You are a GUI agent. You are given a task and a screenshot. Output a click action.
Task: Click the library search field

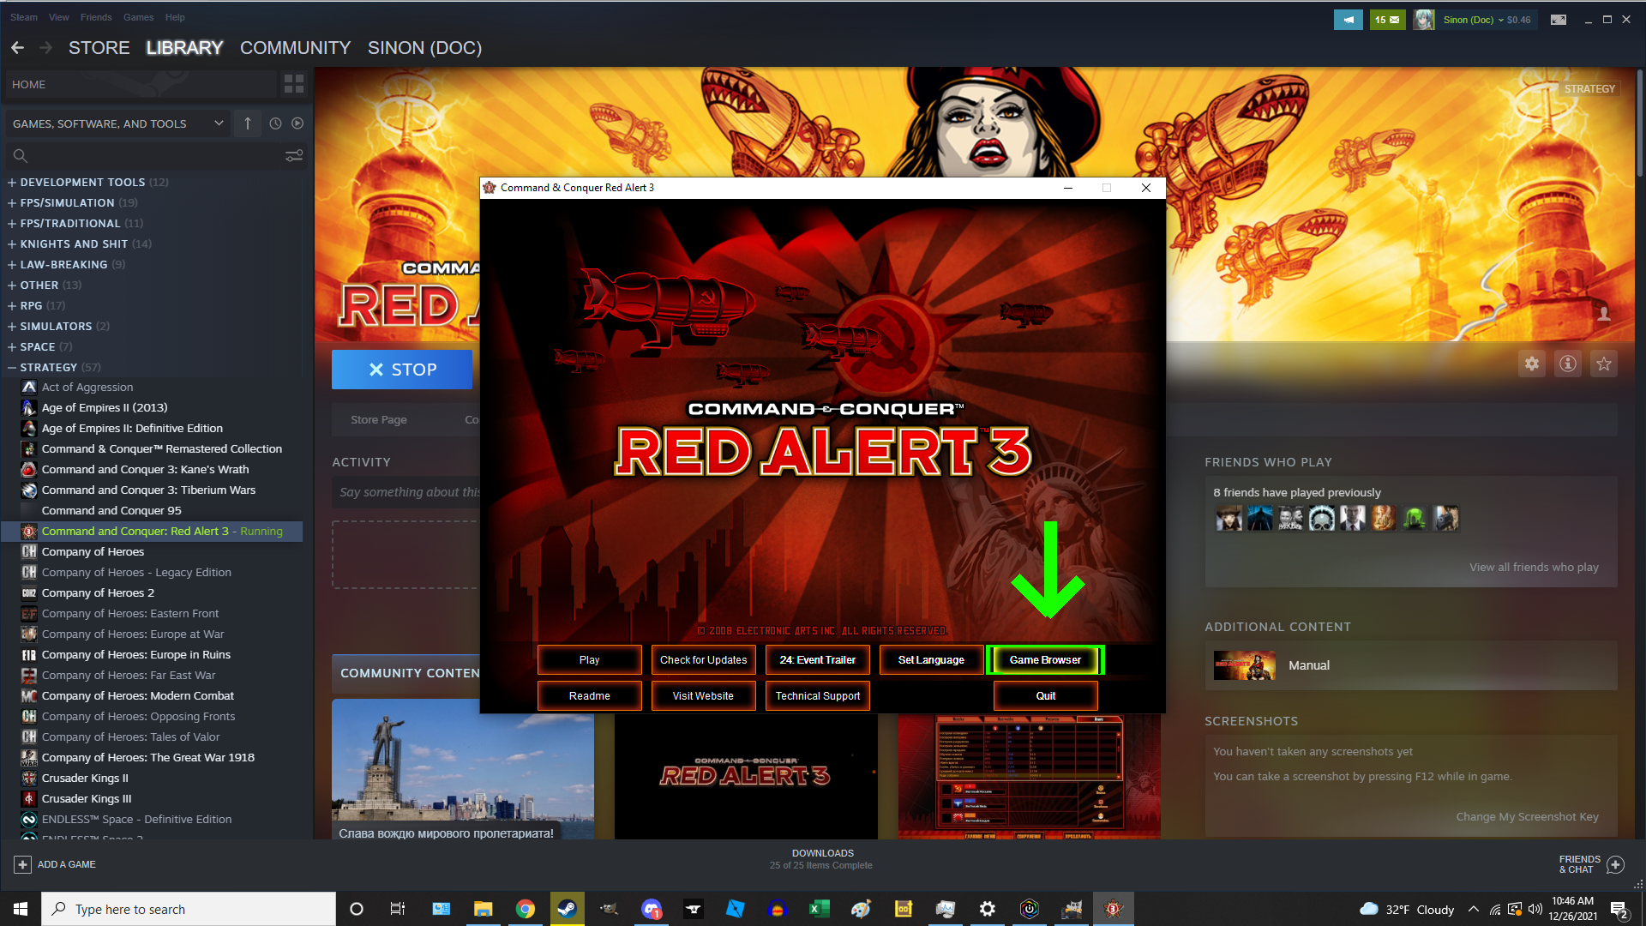pyautogui.click(x=154, y=156)
